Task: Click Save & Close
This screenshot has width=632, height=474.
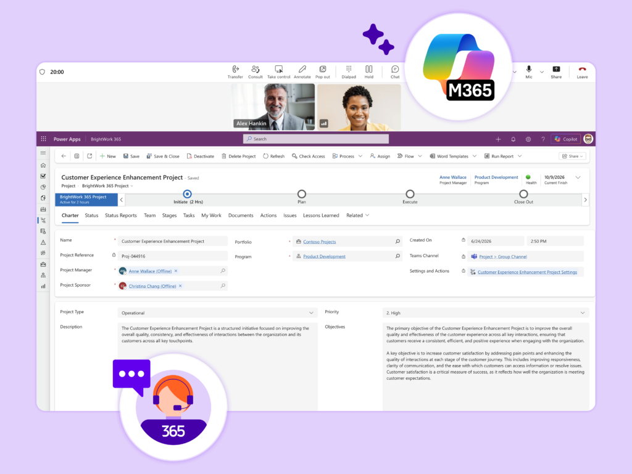Action: tap(163, 156)
